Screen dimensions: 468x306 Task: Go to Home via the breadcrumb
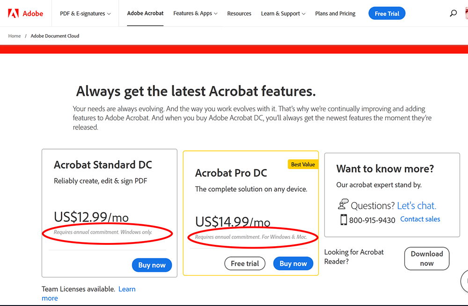point(15,36)
